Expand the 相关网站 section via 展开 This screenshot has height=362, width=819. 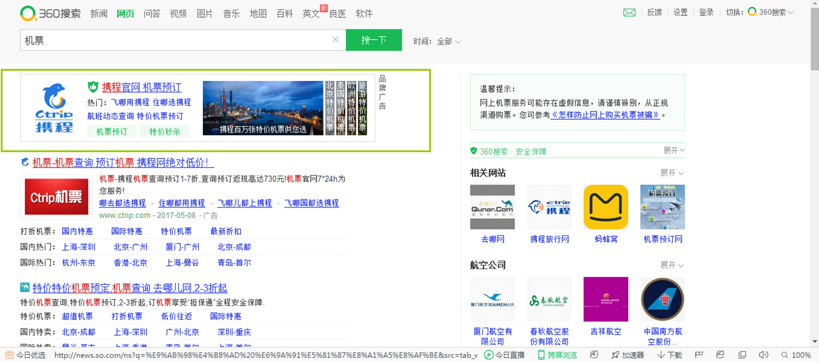pyautogui.click(x=672, y=172)
